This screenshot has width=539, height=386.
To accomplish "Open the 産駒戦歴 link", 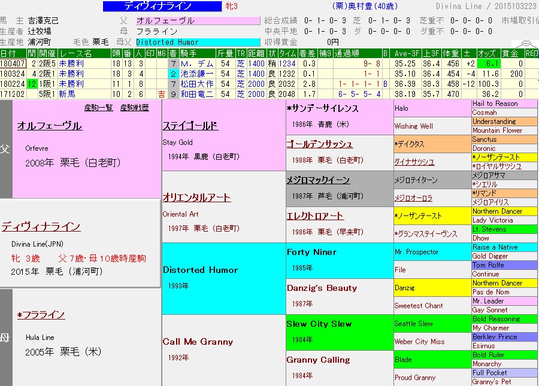I will pos(134,108).
